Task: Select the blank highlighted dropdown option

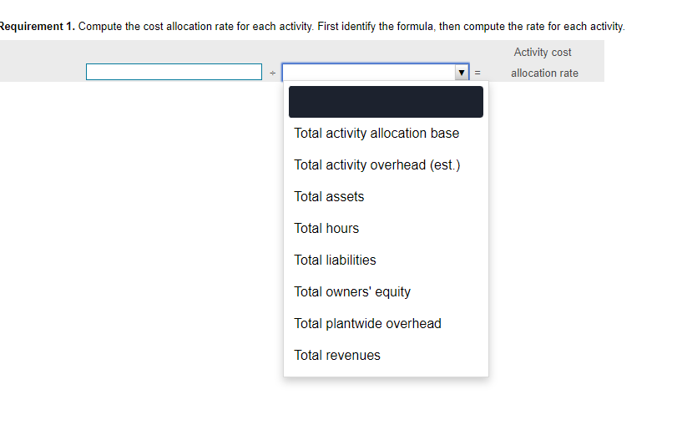Action: (386, 102)
